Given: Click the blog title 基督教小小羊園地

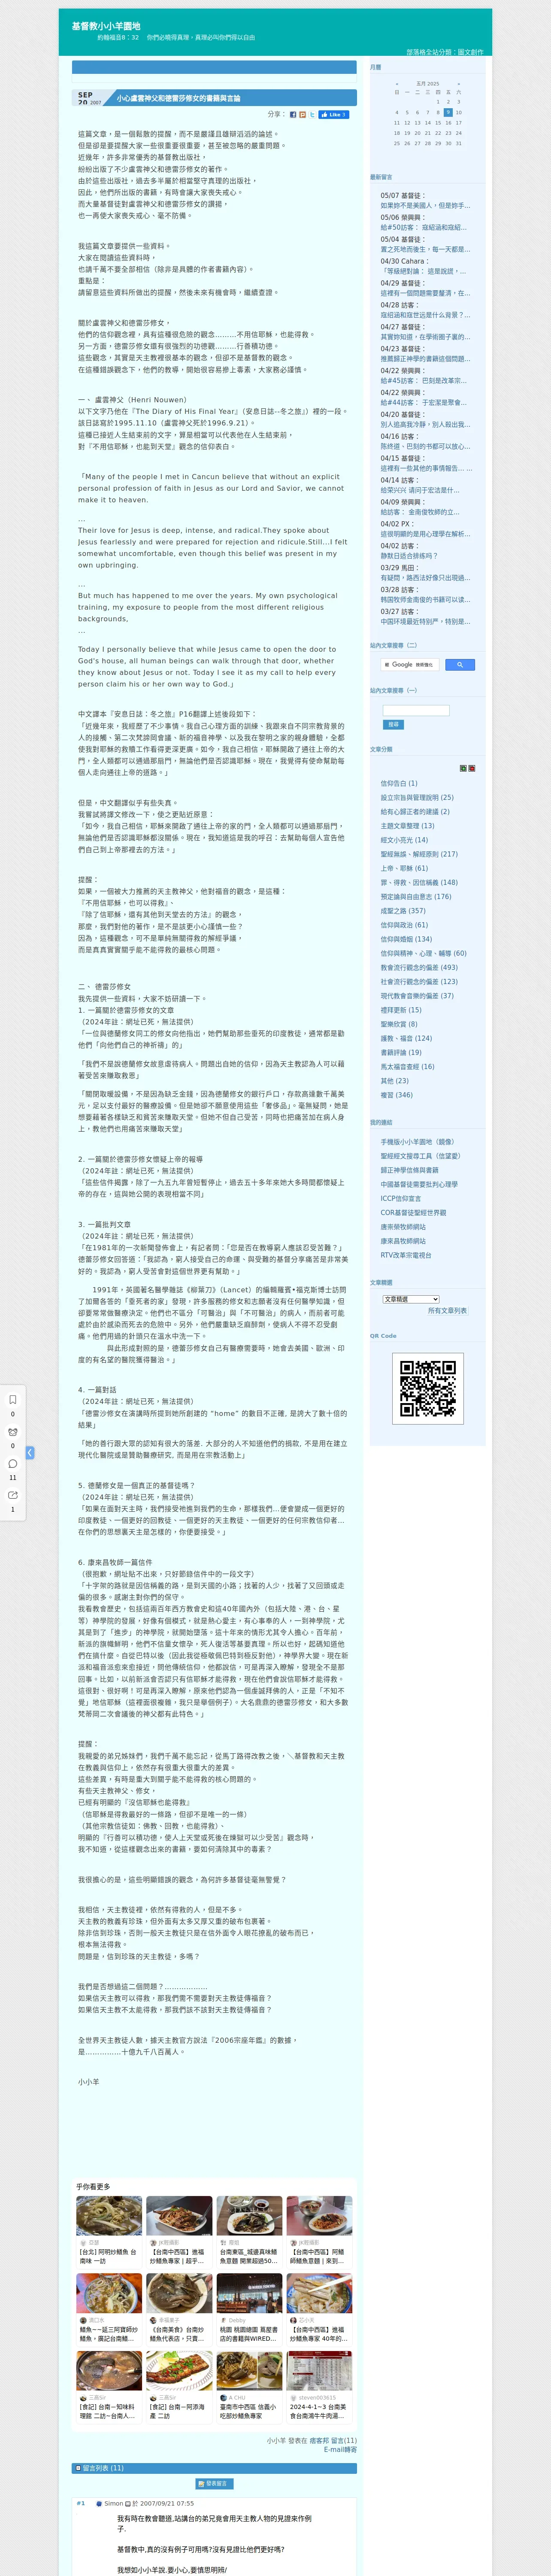Looking at the screenshot, I should (106, 26).
